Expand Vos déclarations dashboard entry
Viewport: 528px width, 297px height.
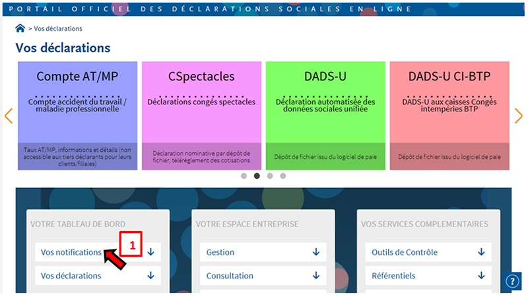[98, 276]
